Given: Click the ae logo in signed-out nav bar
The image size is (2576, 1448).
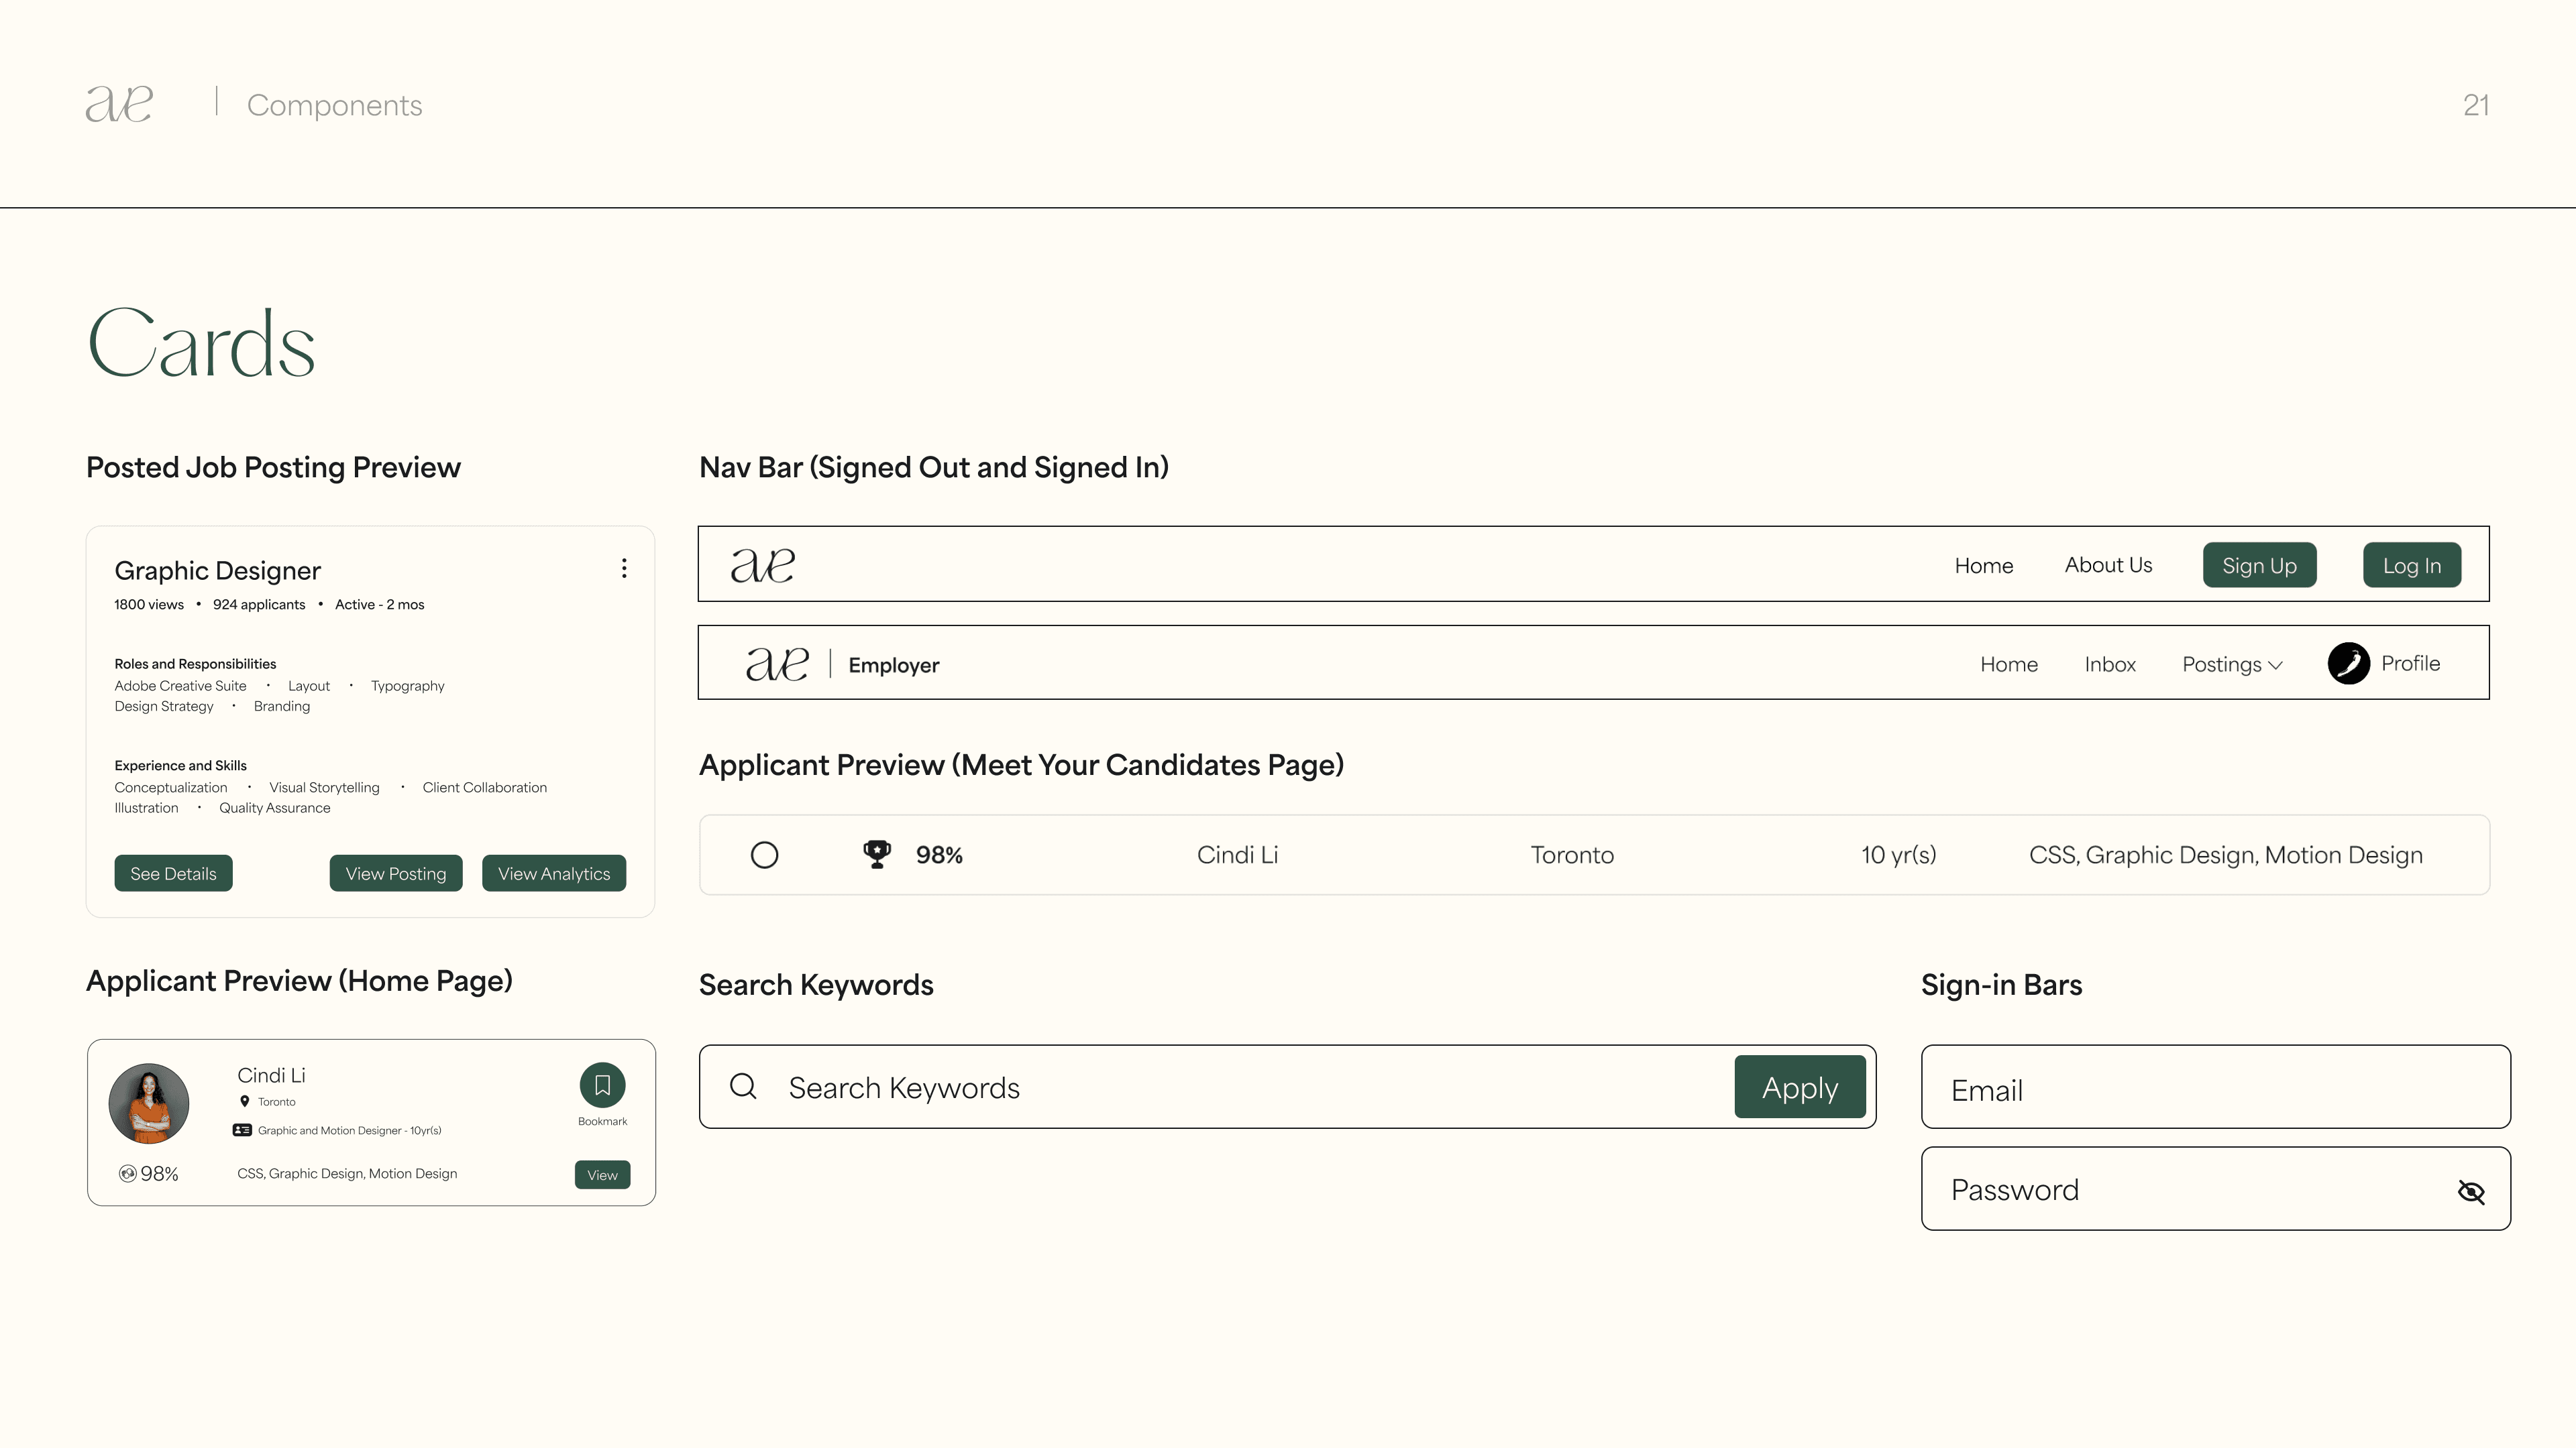Looking at the screenshot, I should (762, 564).
